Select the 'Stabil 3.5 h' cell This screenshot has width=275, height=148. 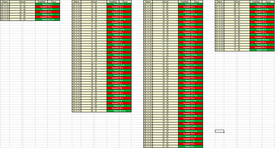pyautogui.click(x=119, y=4)
